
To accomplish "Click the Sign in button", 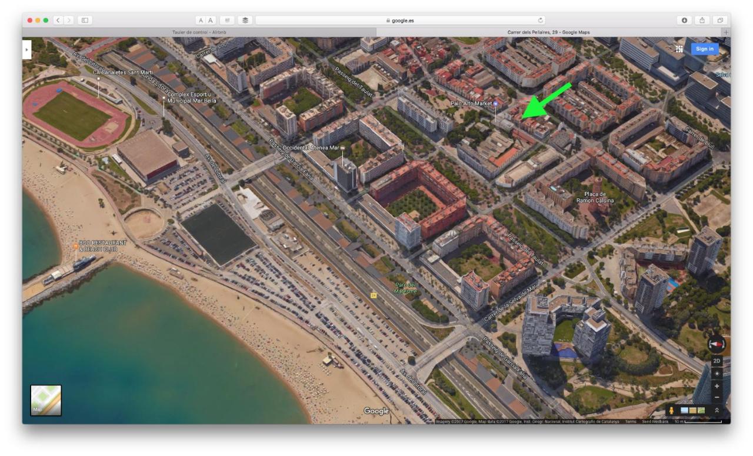I will (704, 49).
